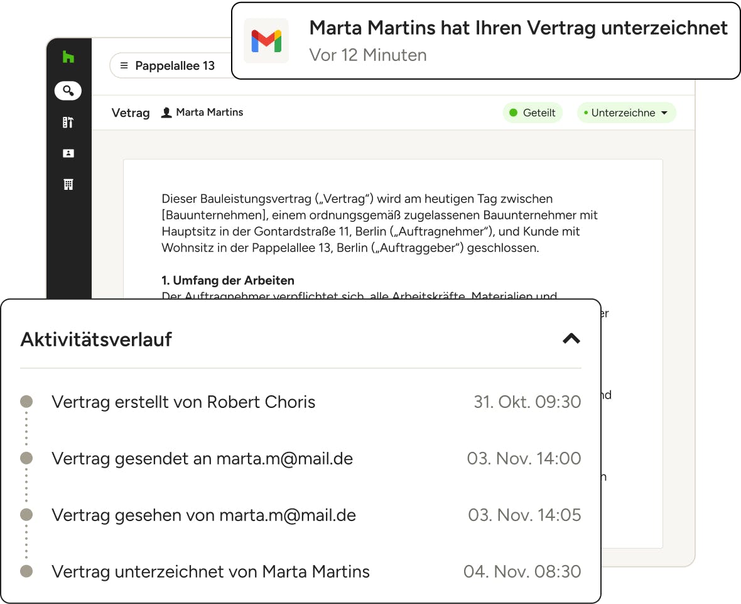Click the '1. Umfang der Arbeiten' contract heading
This screenshot has height=604, width=741.
point(228,280)
